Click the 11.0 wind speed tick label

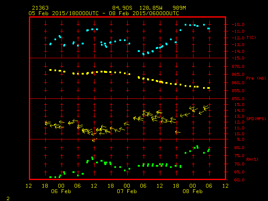point(239,128)
